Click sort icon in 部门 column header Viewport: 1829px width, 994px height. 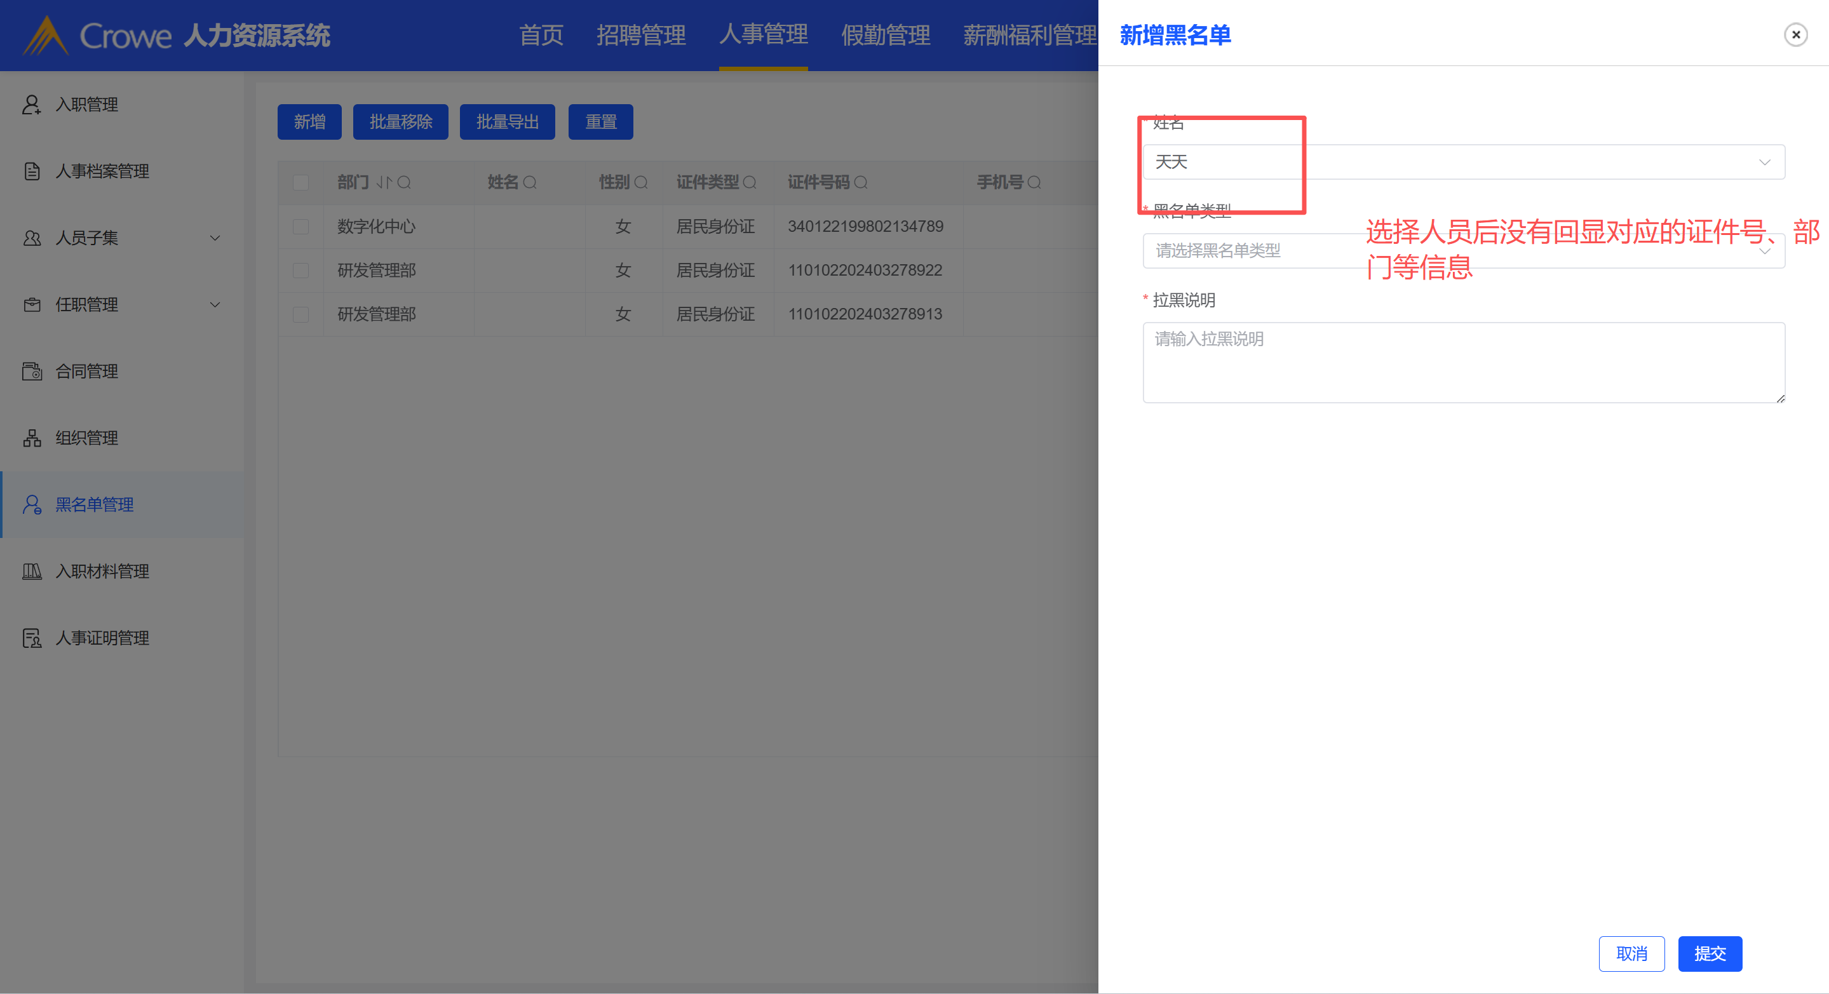384,182
